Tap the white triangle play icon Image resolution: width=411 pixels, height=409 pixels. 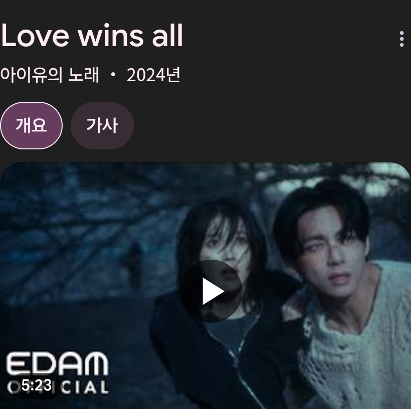click(x=213, y=291)
